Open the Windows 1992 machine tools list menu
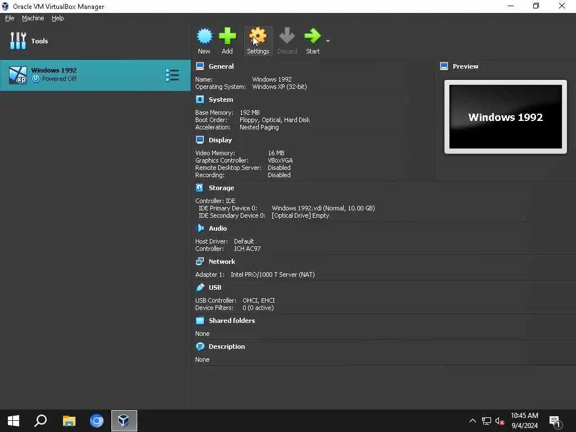 [x=172, y=75]
